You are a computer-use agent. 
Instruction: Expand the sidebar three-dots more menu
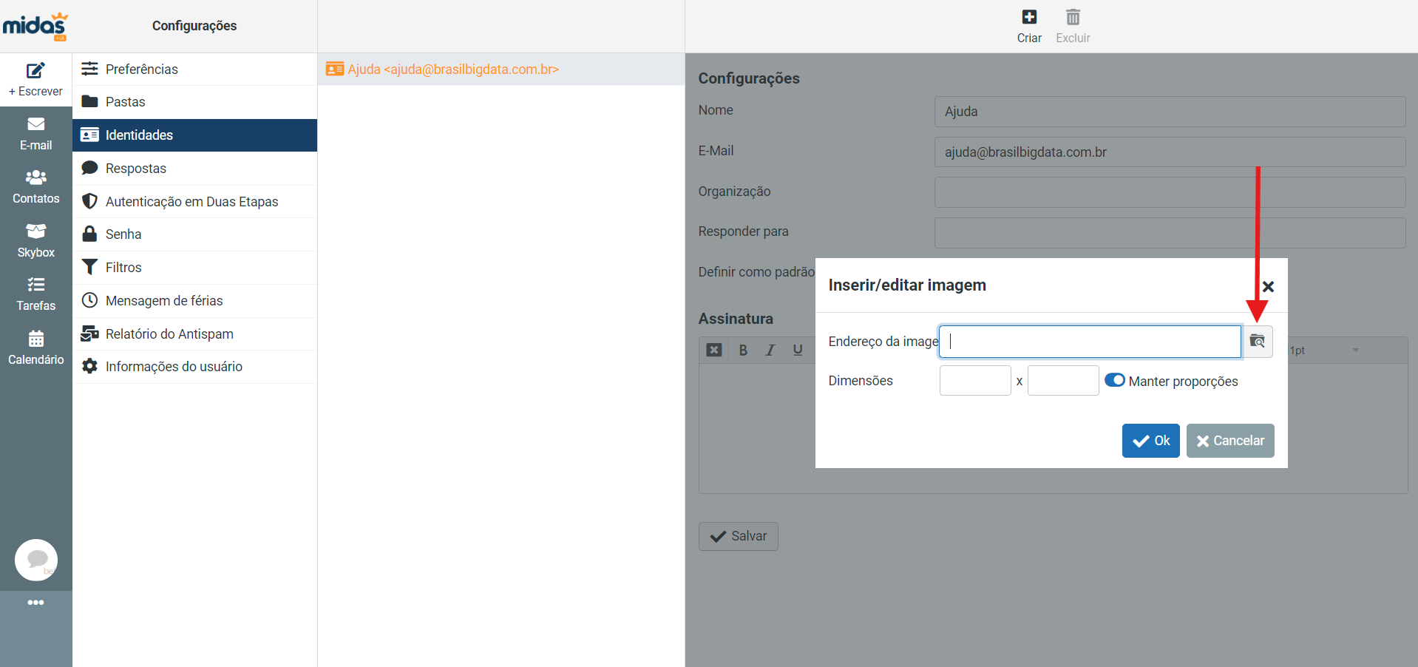35,603
